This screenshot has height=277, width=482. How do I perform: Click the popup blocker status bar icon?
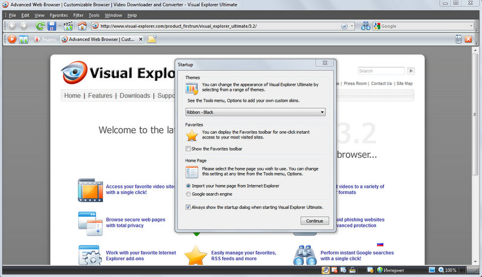coord(334,270)
